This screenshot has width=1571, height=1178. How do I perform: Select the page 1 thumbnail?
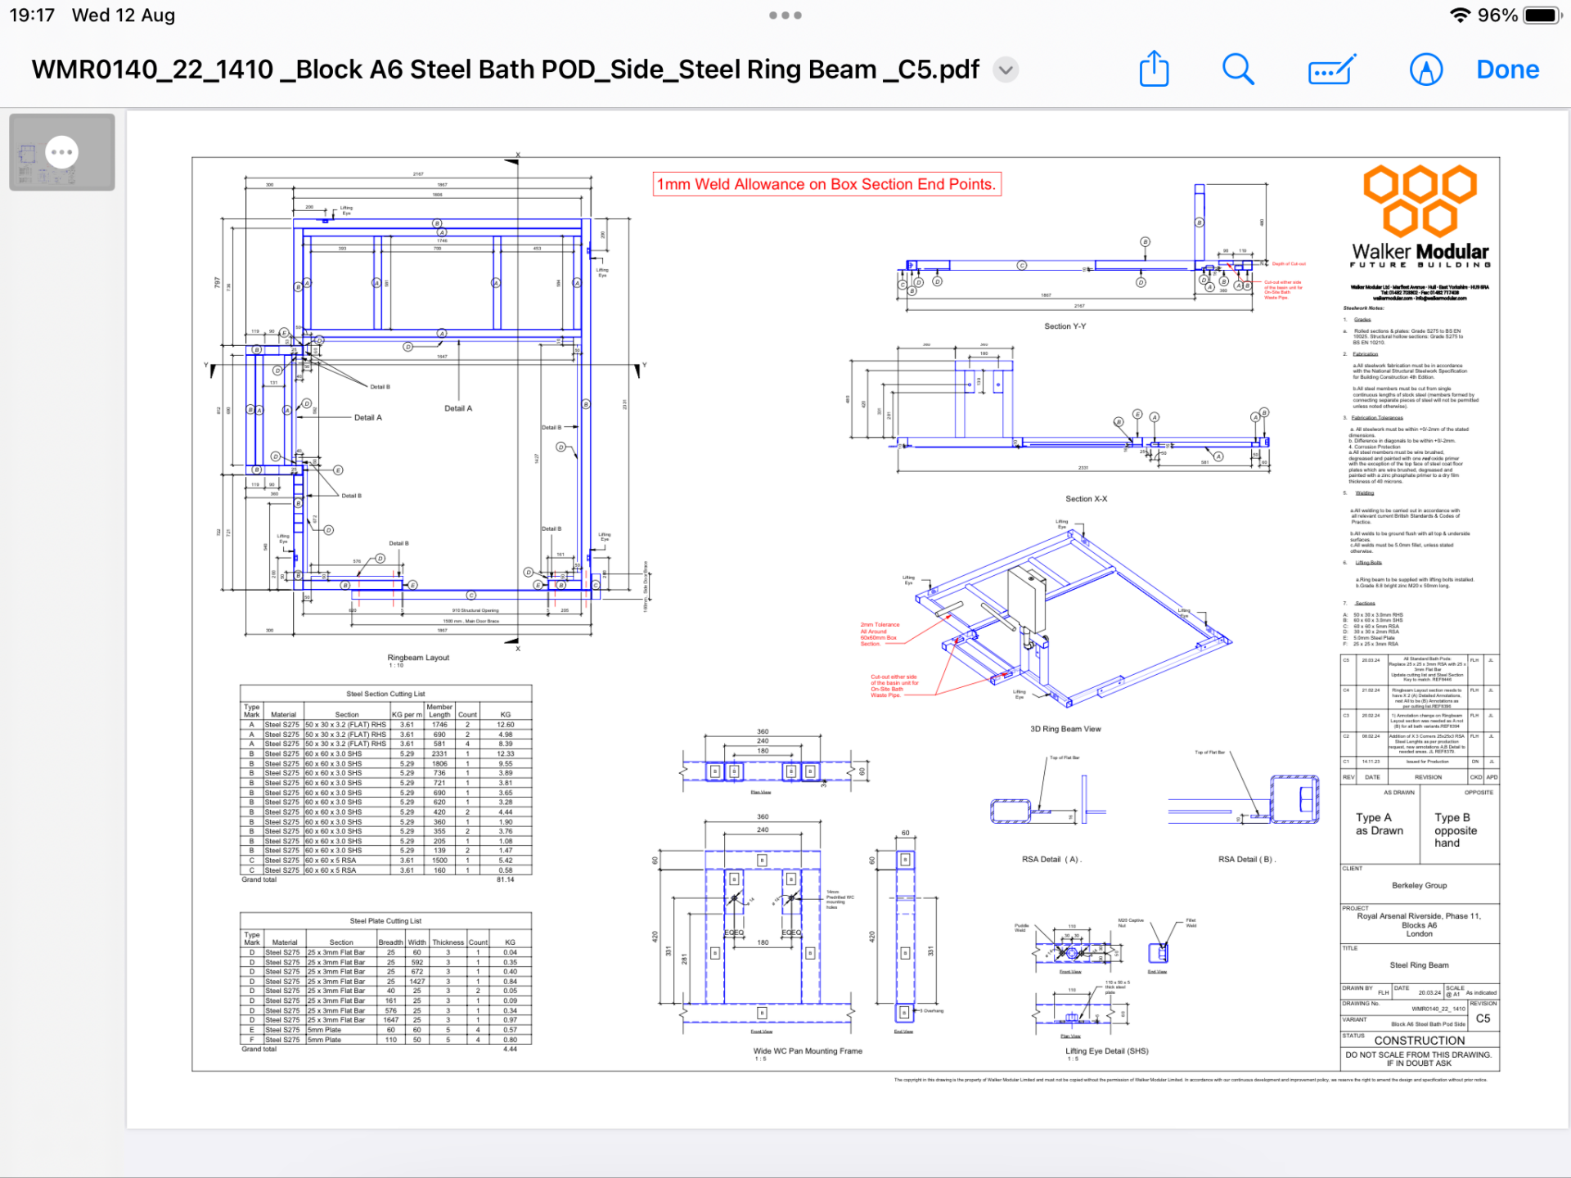click(x=62, y=152)
